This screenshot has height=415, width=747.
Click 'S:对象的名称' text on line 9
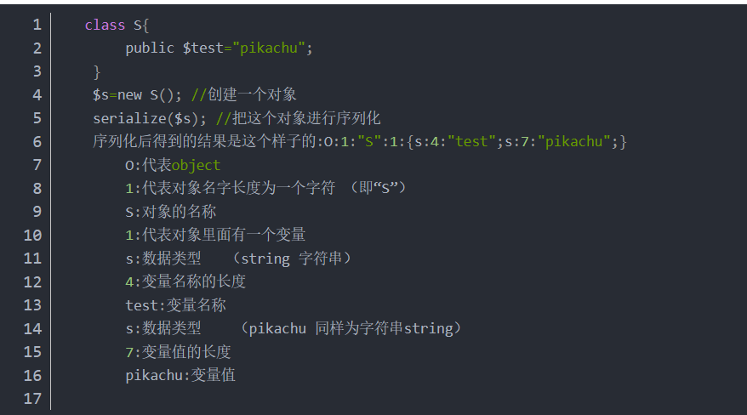click(x=170, y=212)
